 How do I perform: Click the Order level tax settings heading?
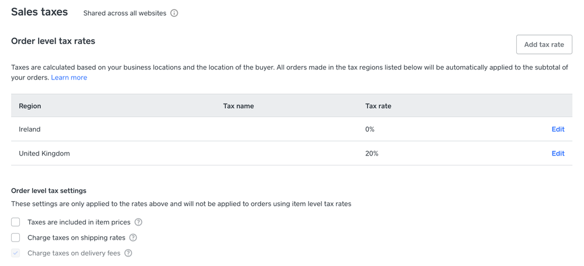pyautogui.click(x=49, y=191)
